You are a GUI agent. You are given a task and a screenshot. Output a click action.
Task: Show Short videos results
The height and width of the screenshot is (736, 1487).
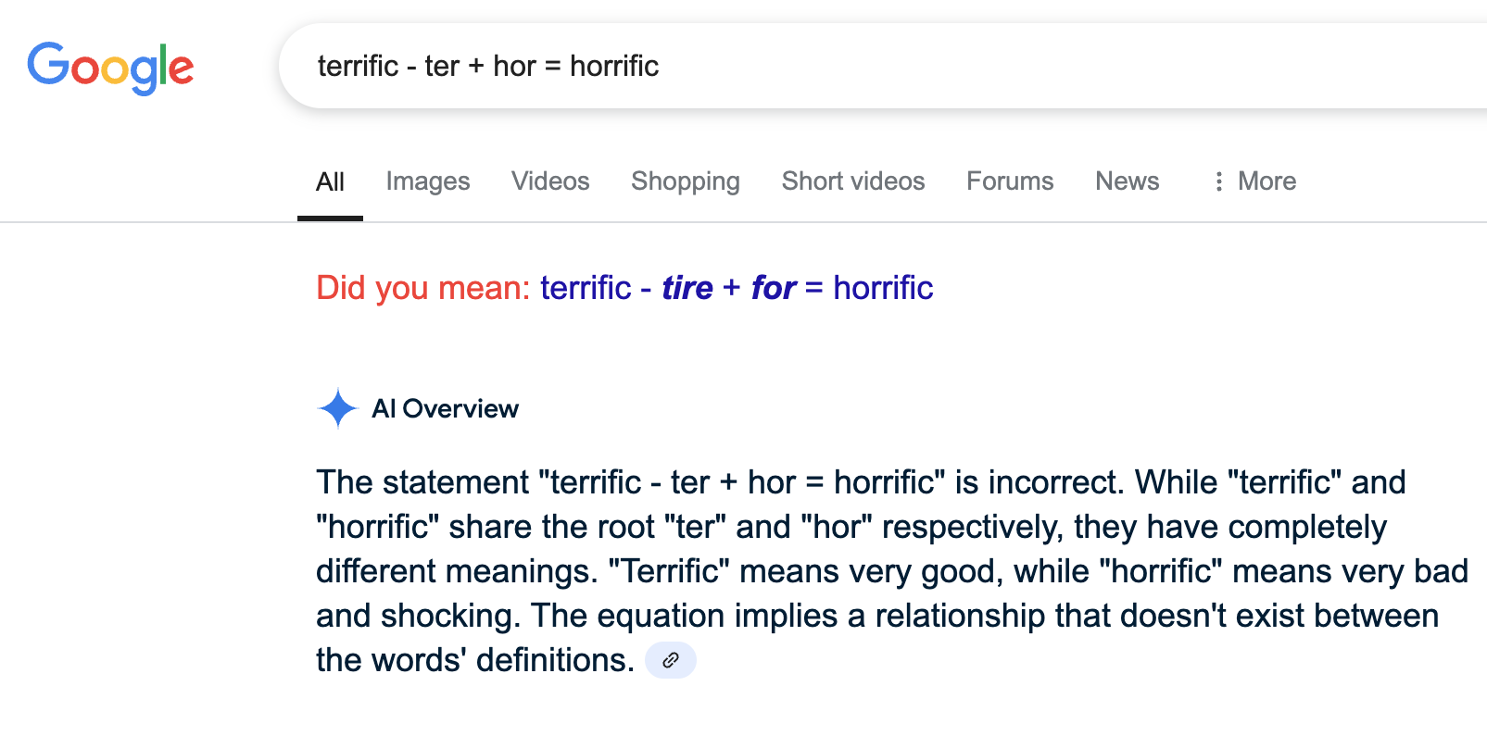pyautogui.click(x=853, y=181)
